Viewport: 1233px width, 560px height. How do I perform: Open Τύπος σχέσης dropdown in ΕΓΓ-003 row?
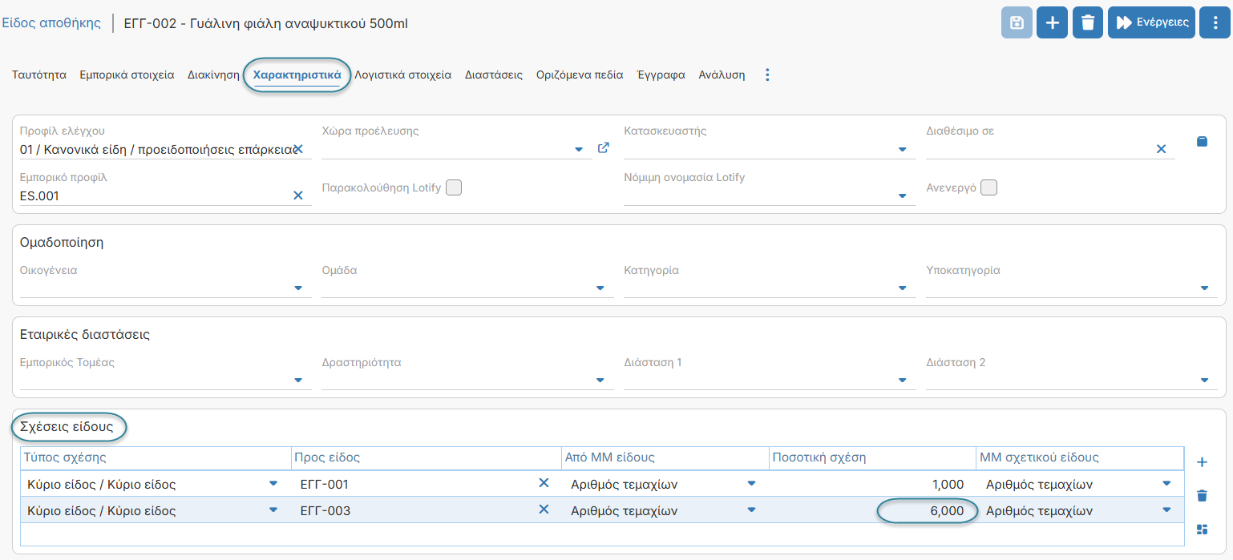coord(273,510)
